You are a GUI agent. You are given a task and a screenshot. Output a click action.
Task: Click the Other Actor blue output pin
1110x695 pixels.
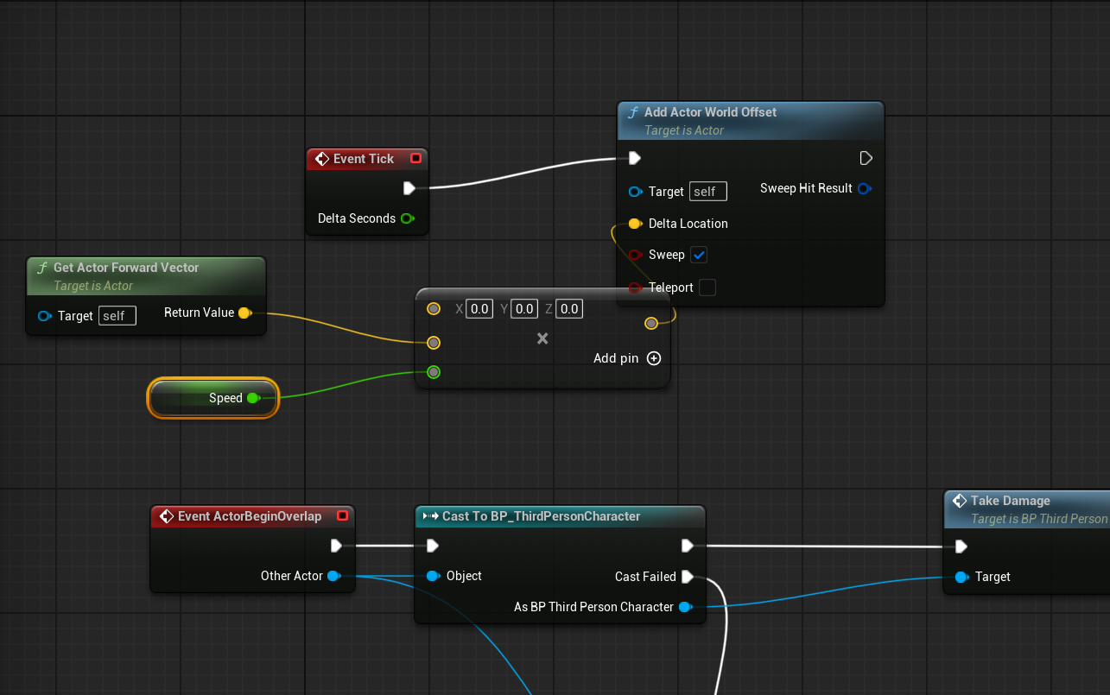pyautogui.click(x=333, y=576)
